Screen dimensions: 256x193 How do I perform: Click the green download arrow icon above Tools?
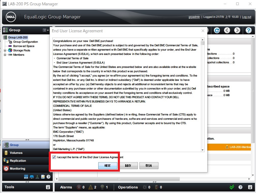[37, 177]
